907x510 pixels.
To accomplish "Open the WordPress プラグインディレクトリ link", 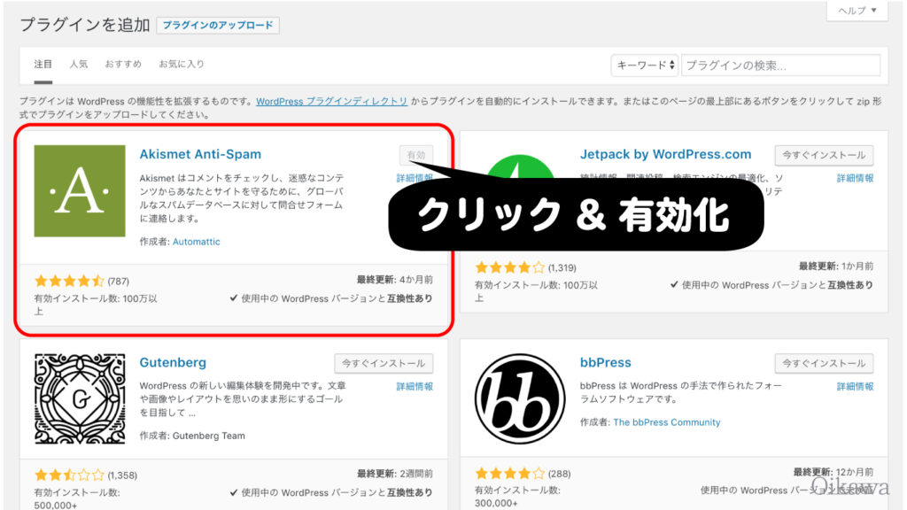I will tap(331, 102).
